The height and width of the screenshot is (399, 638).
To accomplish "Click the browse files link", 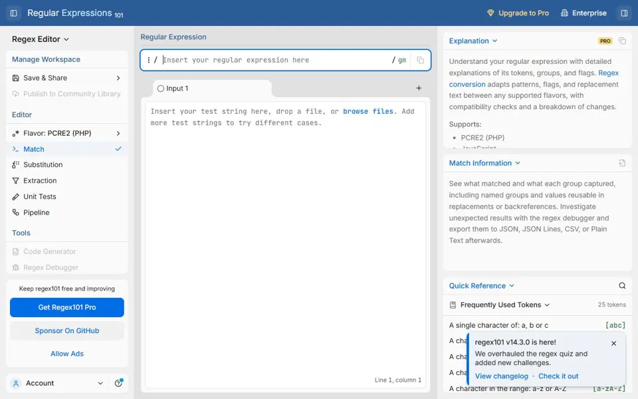I will point(368,111).
